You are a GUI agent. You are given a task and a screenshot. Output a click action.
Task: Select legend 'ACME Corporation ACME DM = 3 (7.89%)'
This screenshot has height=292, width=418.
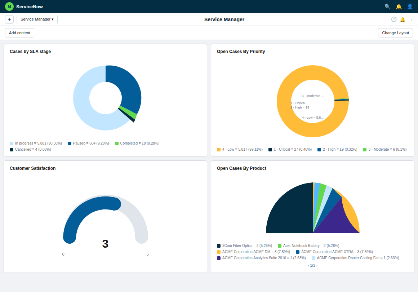[x=256, y=252]
